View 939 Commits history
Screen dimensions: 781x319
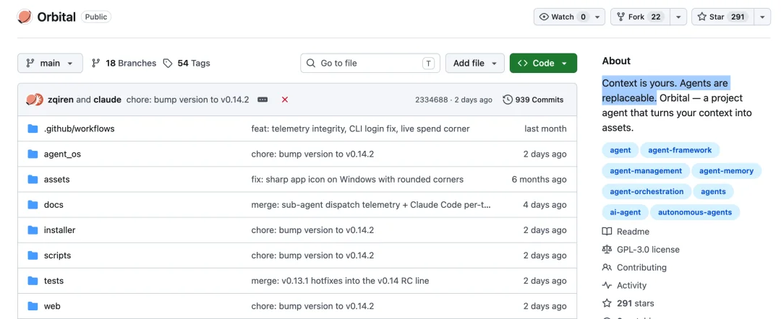533,100
